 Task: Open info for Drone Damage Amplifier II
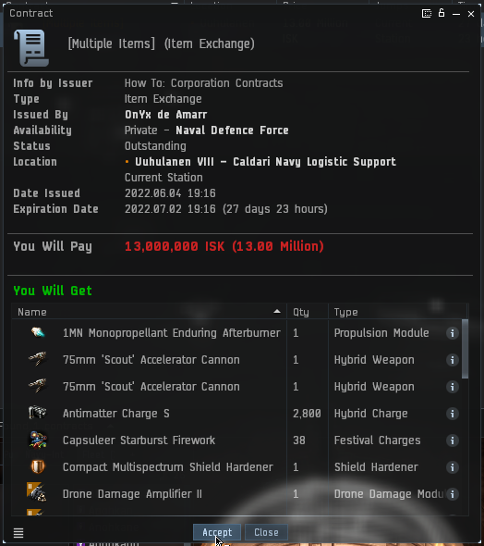tap(452, 494)
